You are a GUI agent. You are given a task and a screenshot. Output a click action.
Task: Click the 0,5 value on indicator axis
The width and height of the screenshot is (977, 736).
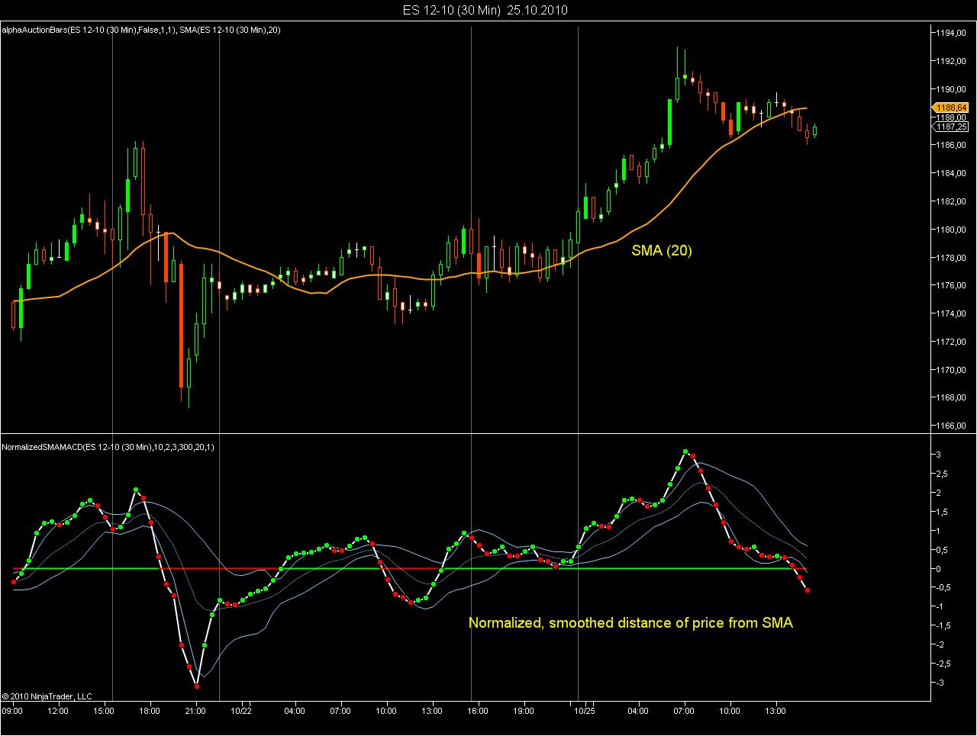click(943, 550)
